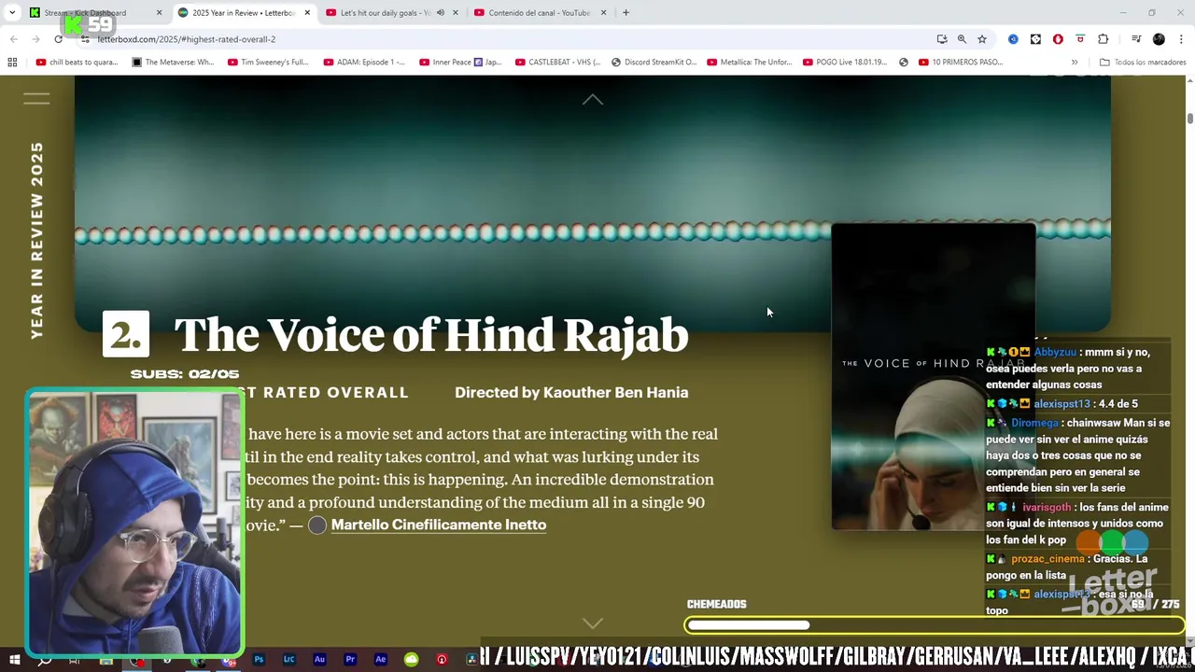Mute audio on daily goals tab

(x=441, y=13)
